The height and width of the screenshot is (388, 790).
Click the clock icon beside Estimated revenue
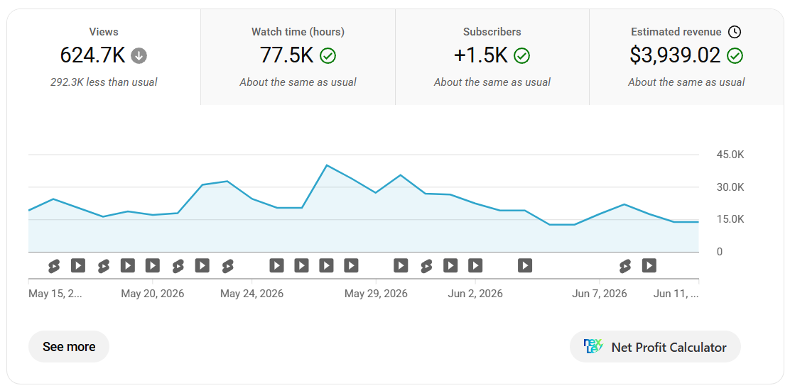(735, 32)
